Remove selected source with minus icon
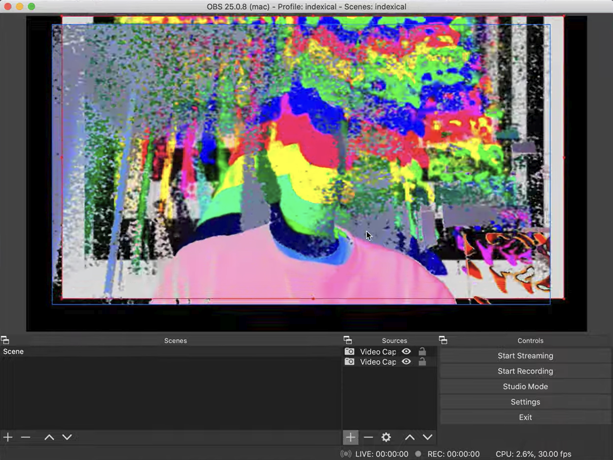This screenshot has width=613, height=460. (x=368, y=437)
